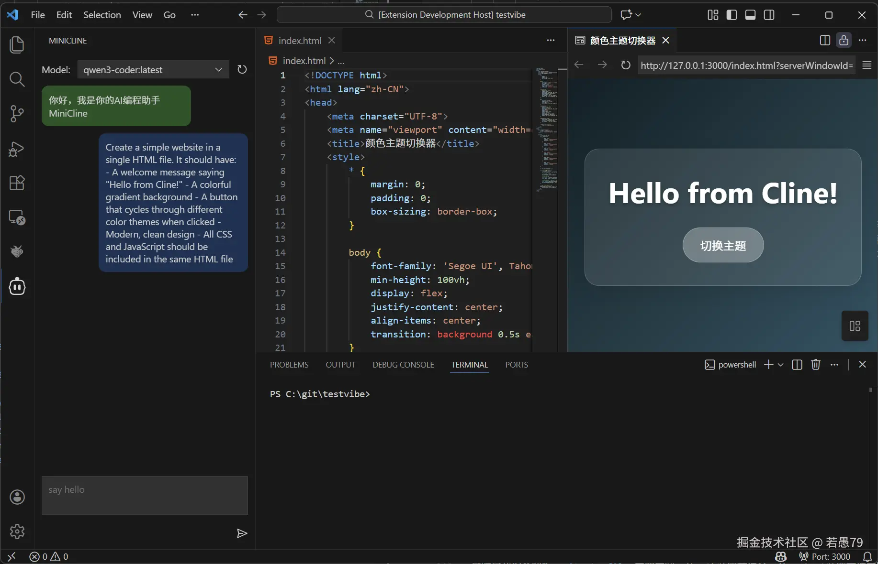Kill terminal with the trash icon
Viewport: 878px width, 564px height.
(816, 365)
